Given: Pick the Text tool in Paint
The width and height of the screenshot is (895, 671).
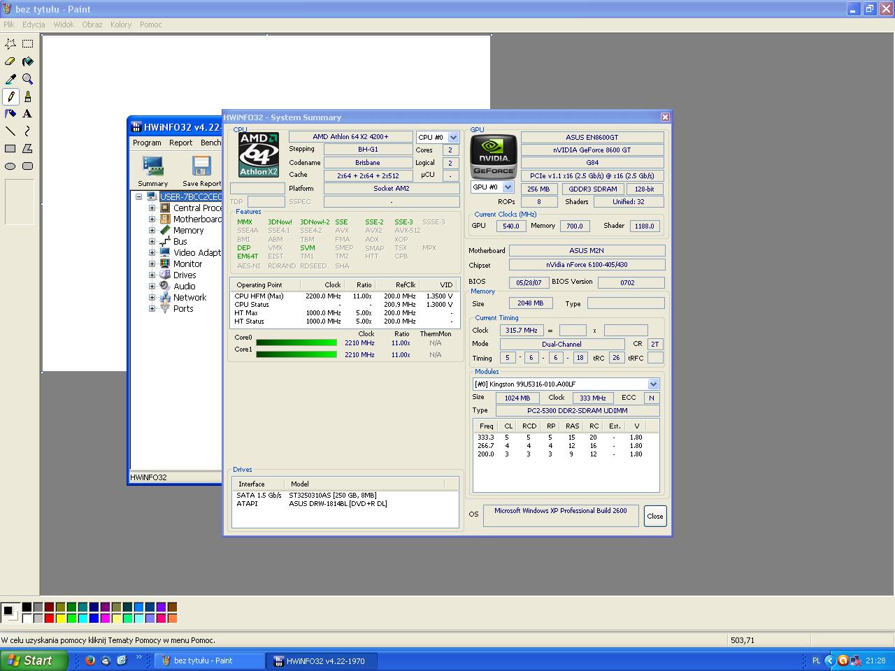Looking at the screenshot, I should (27, 113).
